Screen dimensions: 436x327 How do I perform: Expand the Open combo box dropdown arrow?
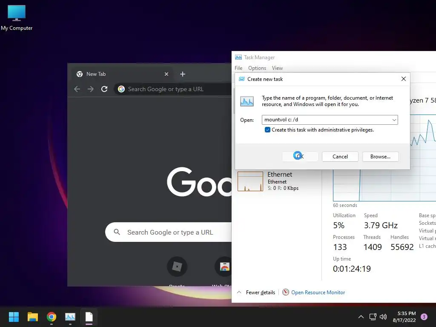click(394, 120)
